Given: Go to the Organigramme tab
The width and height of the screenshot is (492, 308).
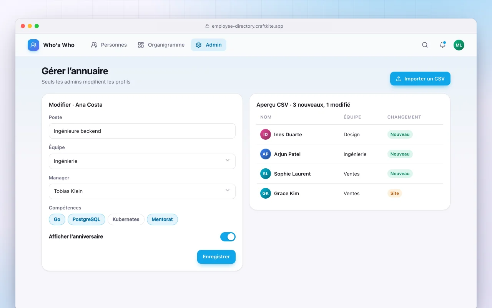Looking at the screenshot, I should [x=161, y=45].
